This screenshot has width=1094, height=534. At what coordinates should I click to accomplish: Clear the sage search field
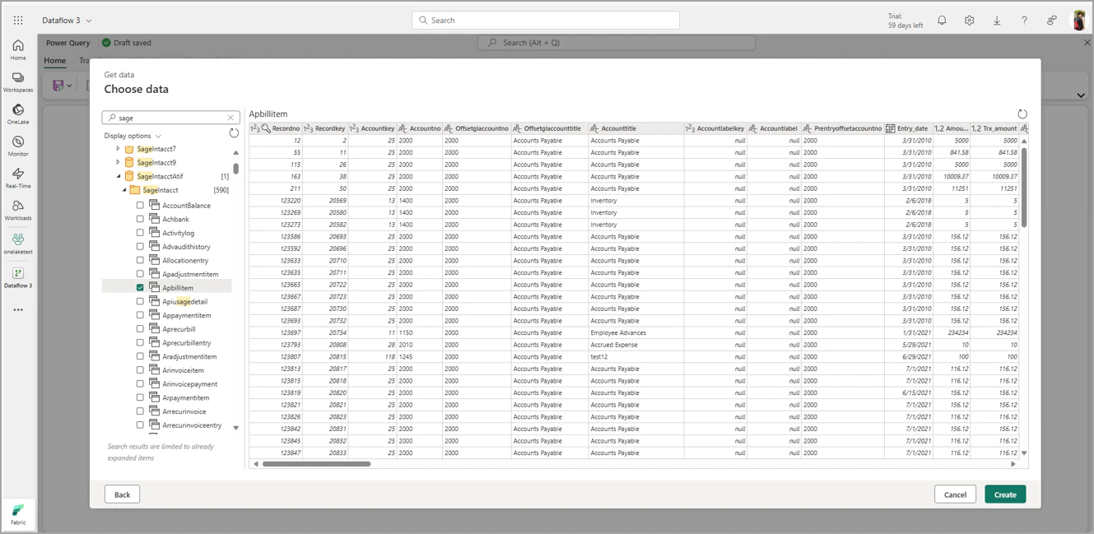230,117
